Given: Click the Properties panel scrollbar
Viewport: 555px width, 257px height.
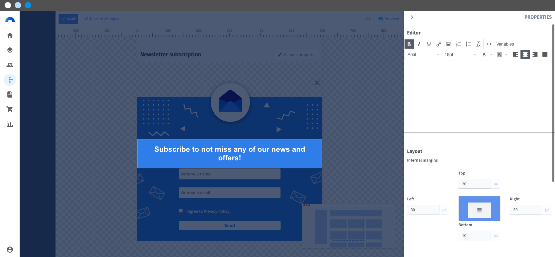Looking at the screenshot, I should point(553,103).
